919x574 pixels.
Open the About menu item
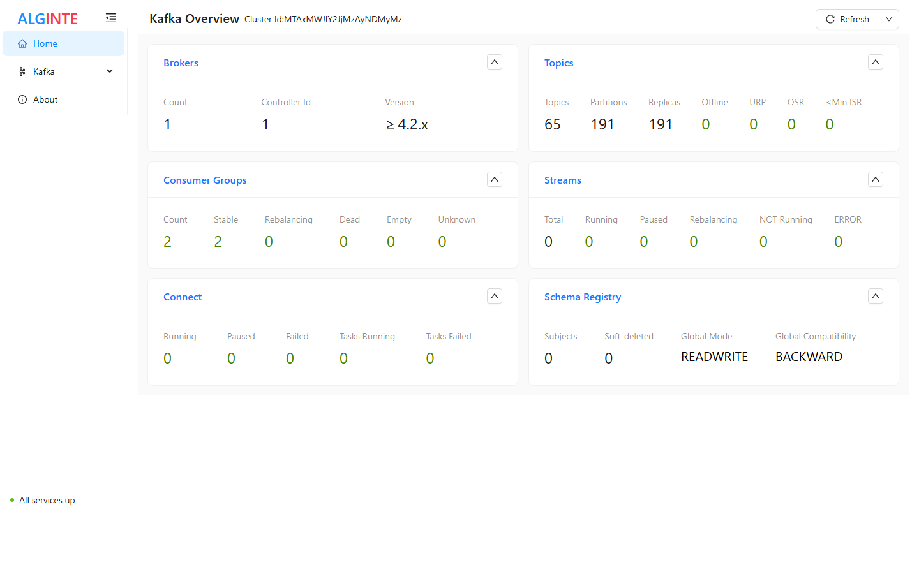point(63,99)
